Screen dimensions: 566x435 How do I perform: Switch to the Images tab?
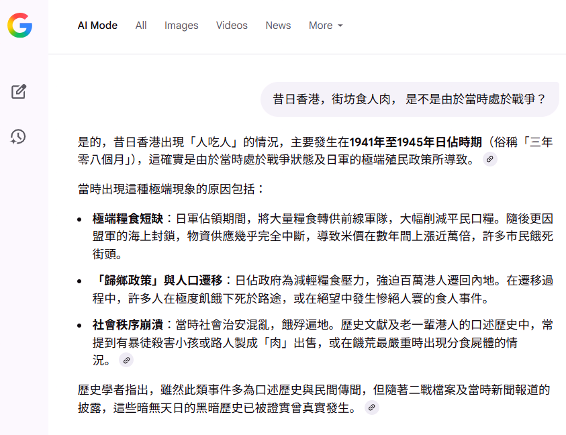(x=181, y=26)
